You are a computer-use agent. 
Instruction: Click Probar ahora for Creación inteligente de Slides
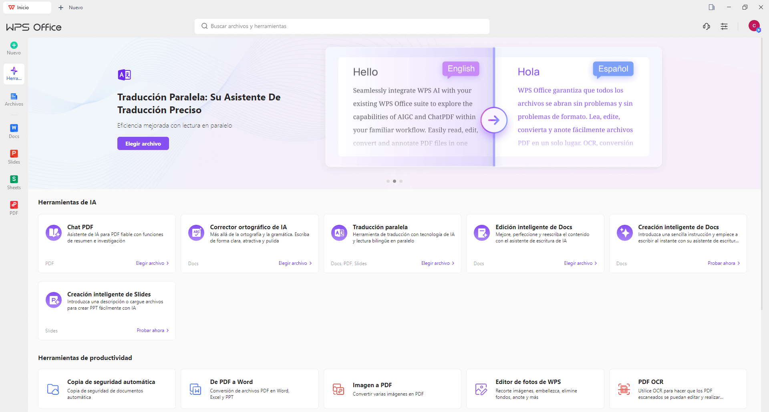pos(153,330)
